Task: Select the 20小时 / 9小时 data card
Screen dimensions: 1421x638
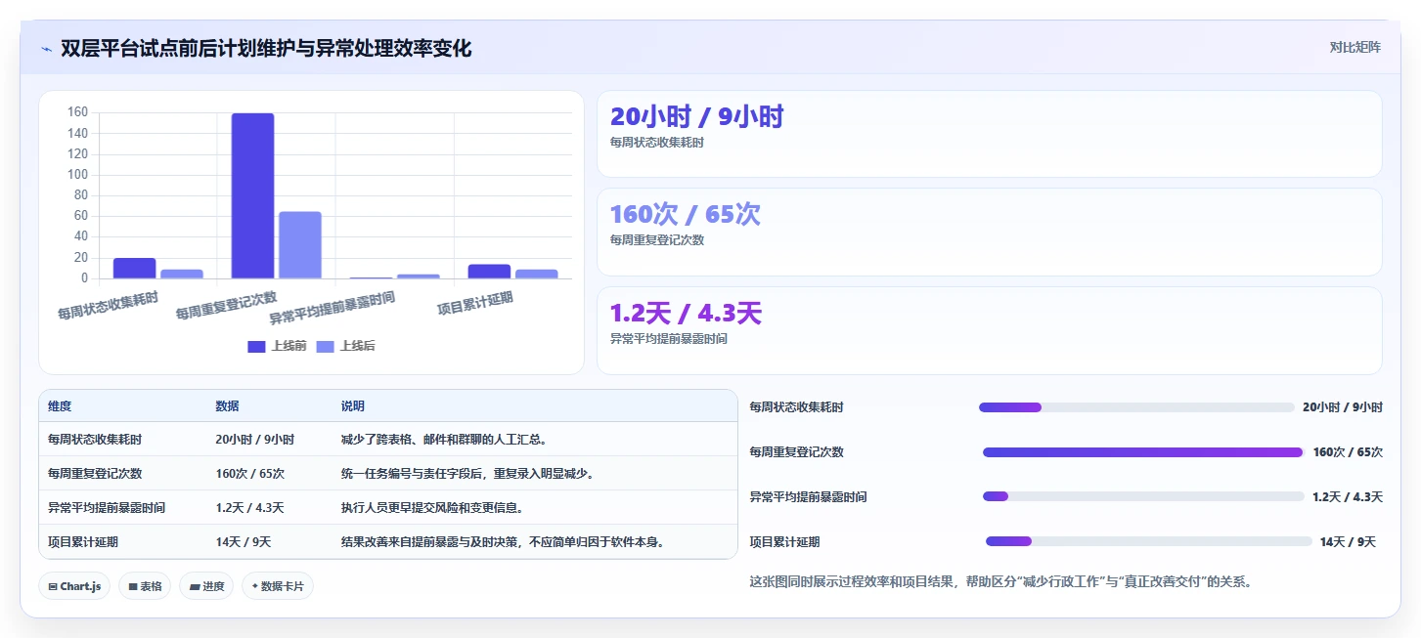Action: [x=990, y=134]
